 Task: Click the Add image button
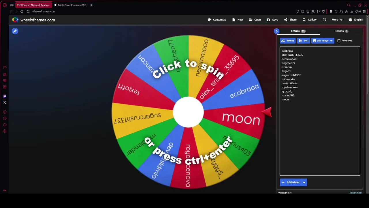click(320, 40)
